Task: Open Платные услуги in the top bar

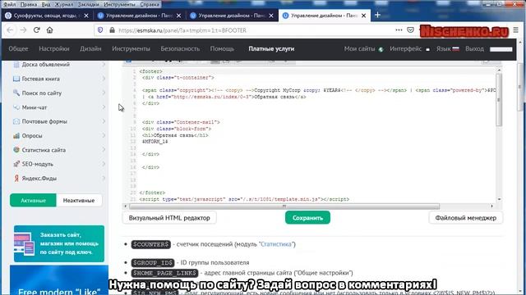Action: tap(271, 49)
